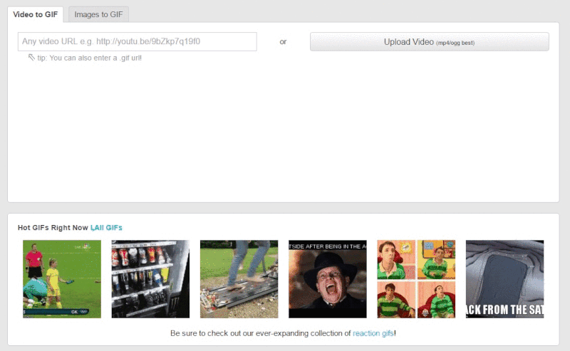570x351 pixels.
Task: Open the 'CK FROM THE SAT' GIF thumbnail
Action: coord(505,279)
